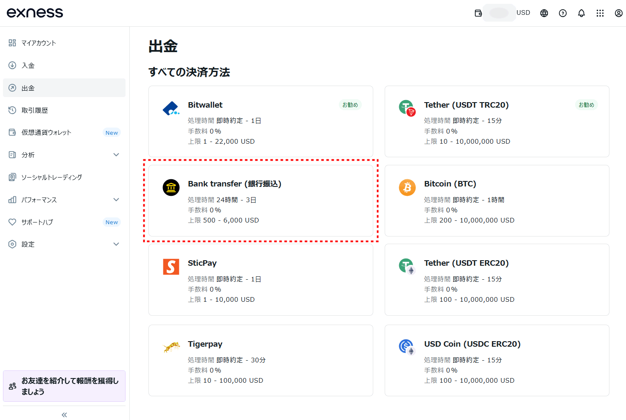Choose Bank transfer (銀行振込) method
This screenshot has height=420, width=626.
(x=261, y=200)
